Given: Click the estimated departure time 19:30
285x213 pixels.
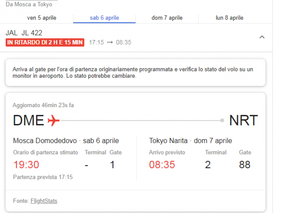Looking at the screenshot, I should tap(26, 165).
